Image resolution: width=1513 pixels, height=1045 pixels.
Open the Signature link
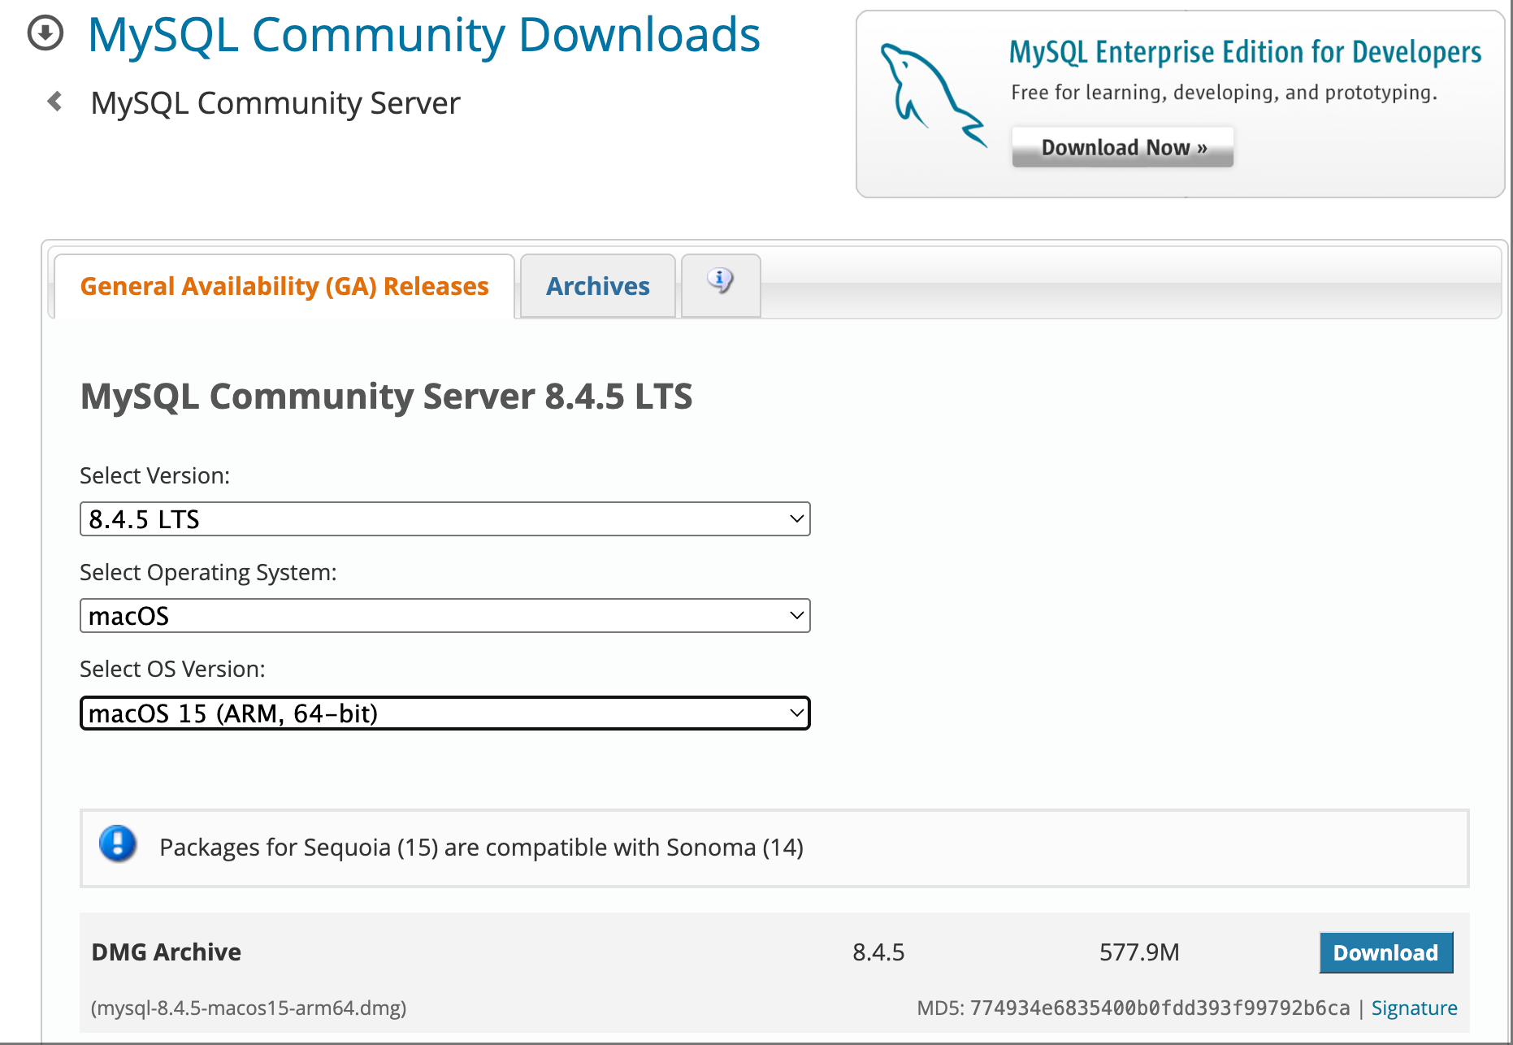(1414, 1008)
